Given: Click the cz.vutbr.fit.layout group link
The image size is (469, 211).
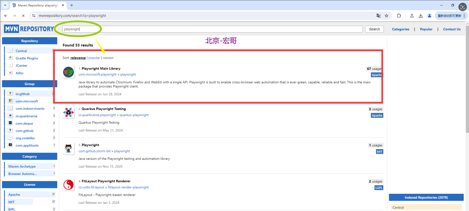Looking at the screenshot, I should point(91,187).
